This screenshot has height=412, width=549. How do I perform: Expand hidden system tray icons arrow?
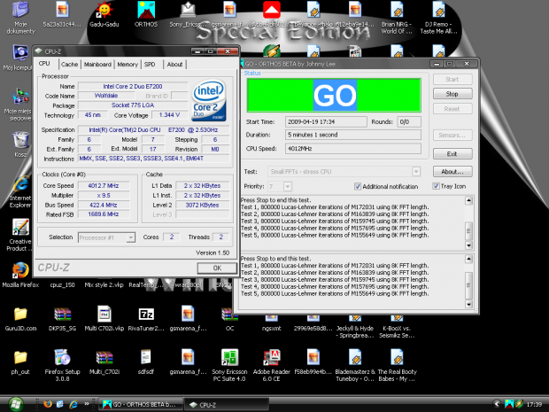point(497,404)
